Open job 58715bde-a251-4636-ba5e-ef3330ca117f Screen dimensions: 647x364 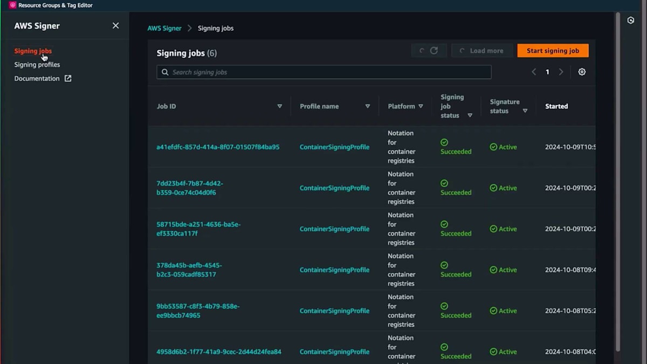point(198,229)
